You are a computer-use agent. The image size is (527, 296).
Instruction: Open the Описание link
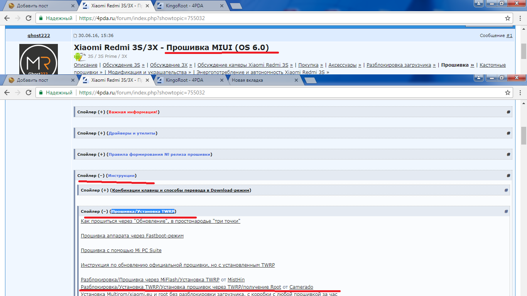[x=86, y=65]
